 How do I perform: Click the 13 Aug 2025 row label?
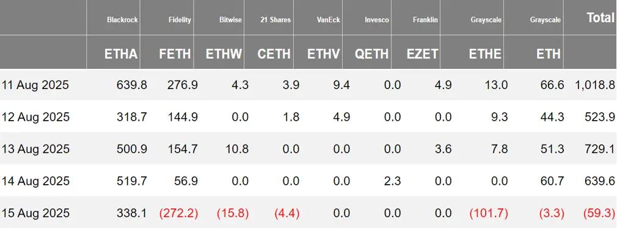click(x=35, y=149)
